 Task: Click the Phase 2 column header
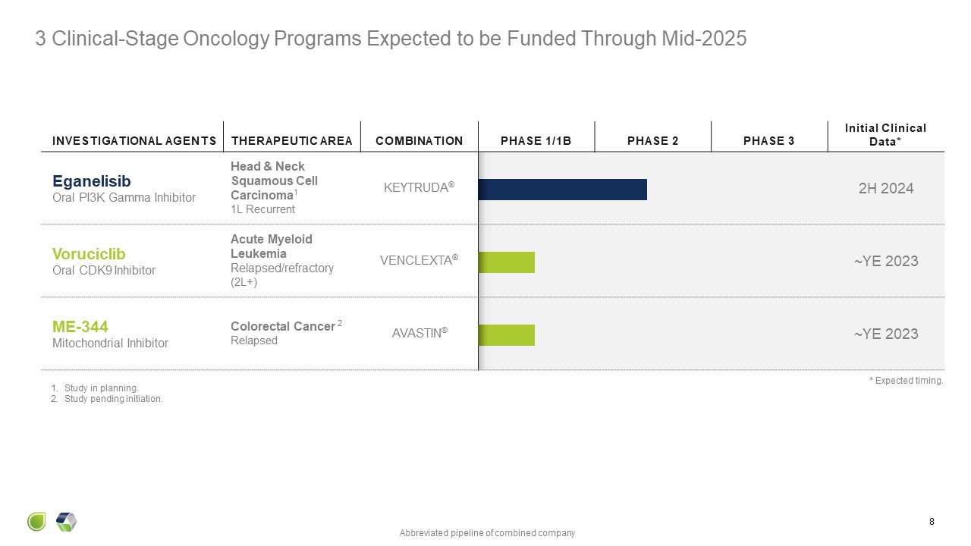[x=652, y=141]
